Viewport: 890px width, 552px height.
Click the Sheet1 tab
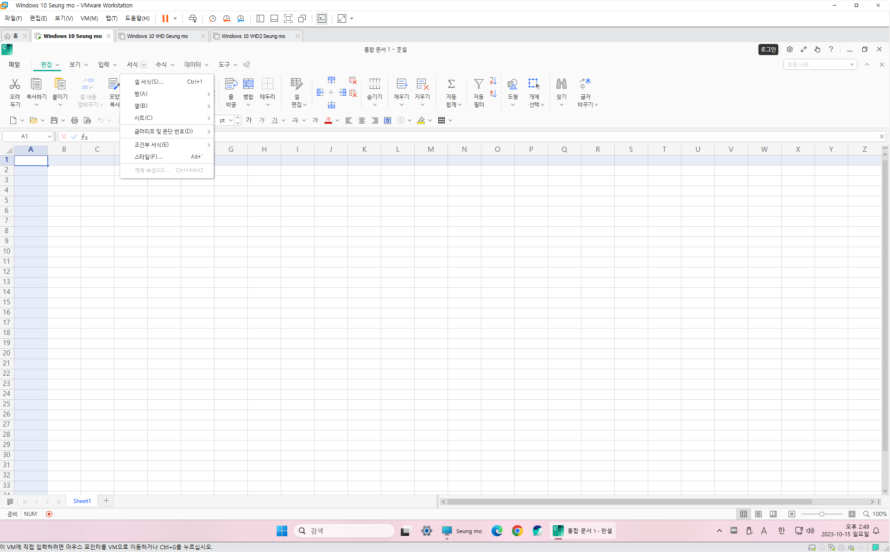[82, 501]
